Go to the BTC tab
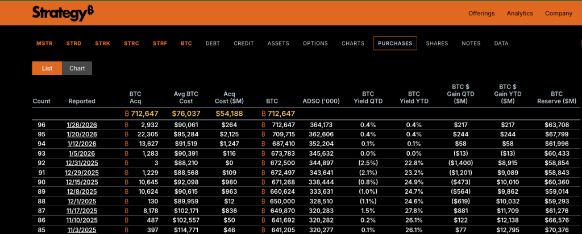The width and height of the screenshot is (582, 234). click(x=186, y=43)
